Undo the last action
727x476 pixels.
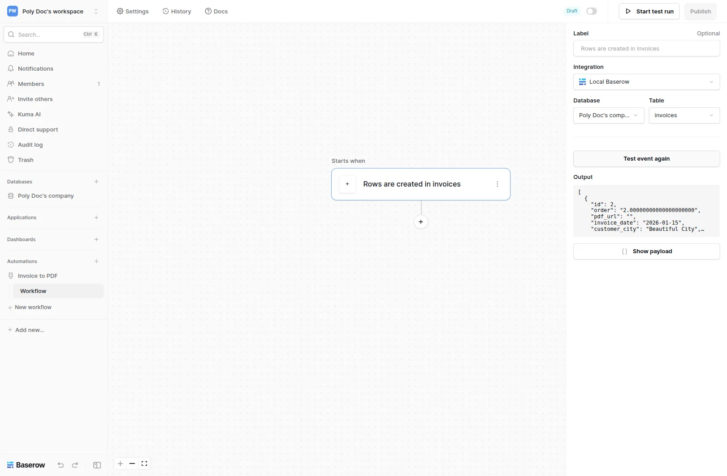[x=61, y=465]
